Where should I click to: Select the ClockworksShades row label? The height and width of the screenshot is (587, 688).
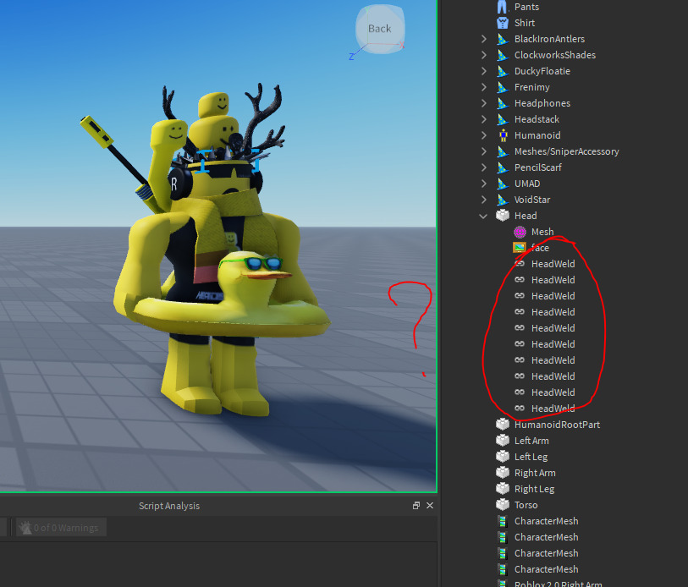(555, 55)
